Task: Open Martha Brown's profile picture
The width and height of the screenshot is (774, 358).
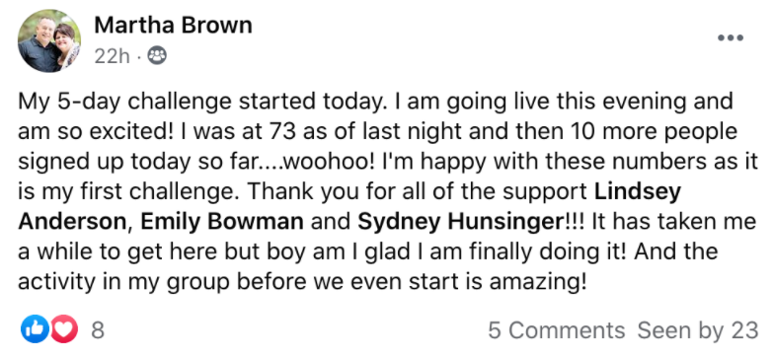Action: click(49, 41)
